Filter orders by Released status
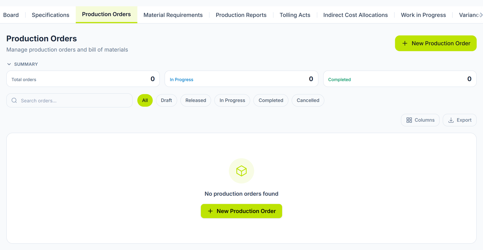The height and width of the screenshot is (250, 483). (x=196, y=101)
